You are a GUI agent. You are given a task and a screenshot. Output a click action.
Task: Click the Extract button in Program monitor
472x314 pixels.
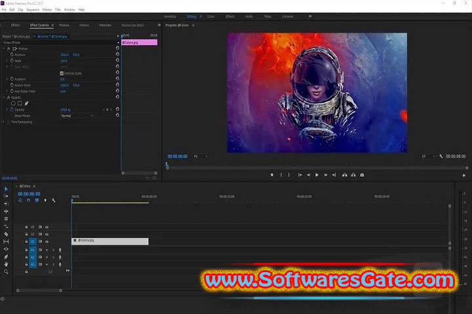pyautogui.click(x=353, y=175)
